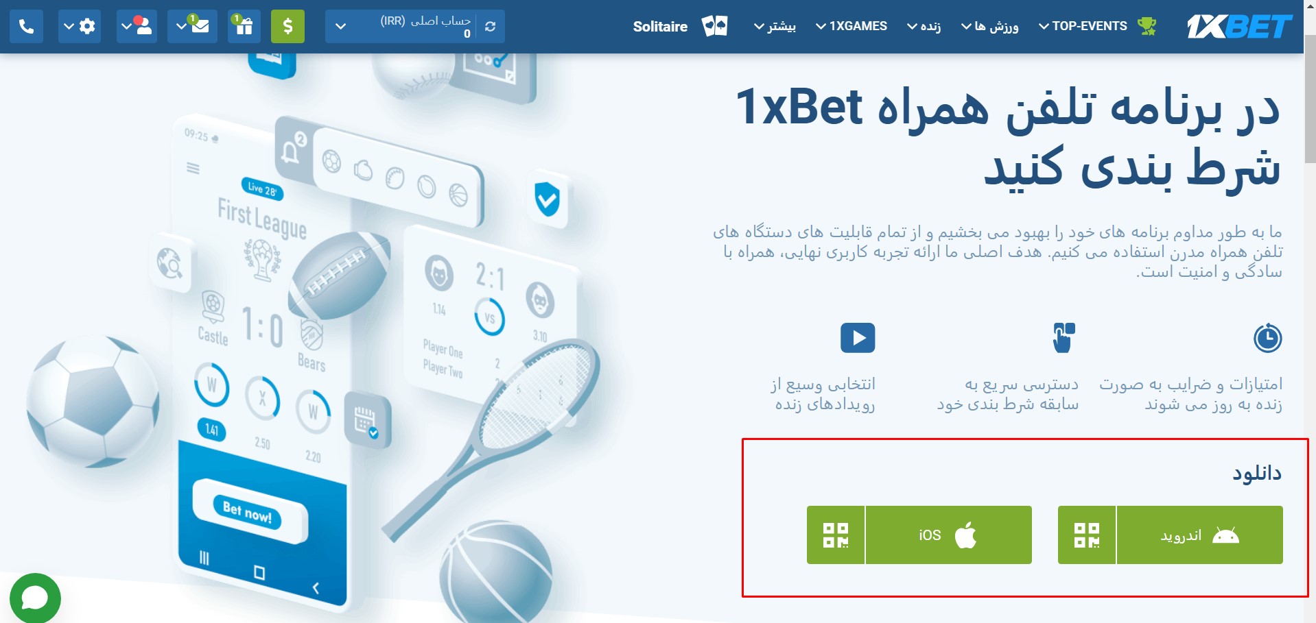
Task: Open the green live chat bubble
Action: click(35, 598)
